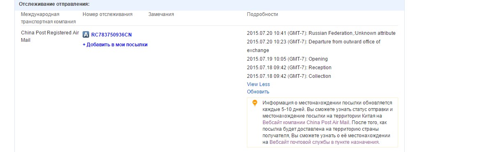477x152 pixels.
Task: Click the 2015.07.18 Collection status entry
Action: pos(289,76)
